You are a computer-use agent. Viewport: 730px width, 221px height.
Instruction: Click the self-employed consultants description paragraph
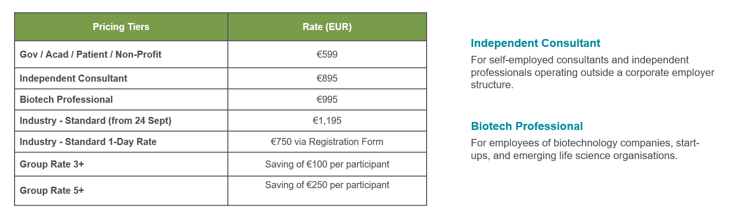tap(593, 73)
